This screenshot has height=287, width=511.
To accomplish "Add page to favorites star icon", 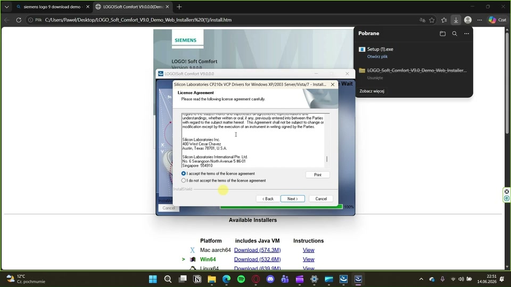I will click(x=432, y=20).
